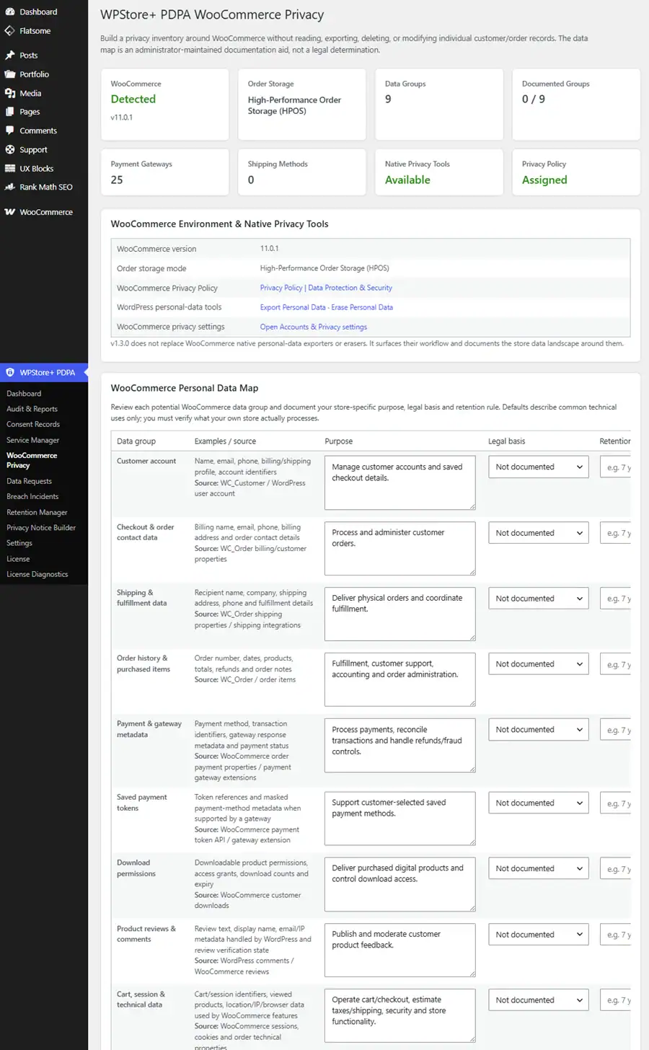Screen dimensions: 649x1050
Task: Click the Media library icon
Action: (10, 93)
